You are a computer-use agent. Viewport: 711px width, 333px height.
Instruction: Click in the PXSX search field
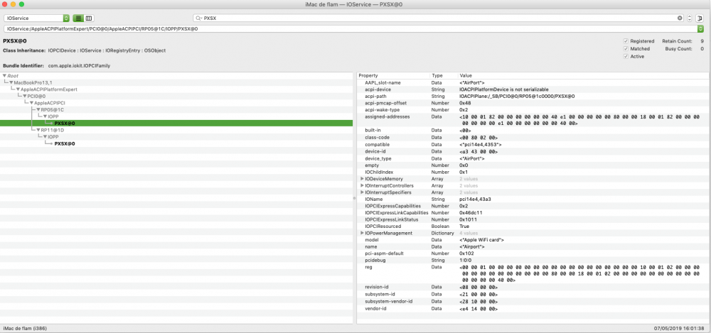pos(427,18)
